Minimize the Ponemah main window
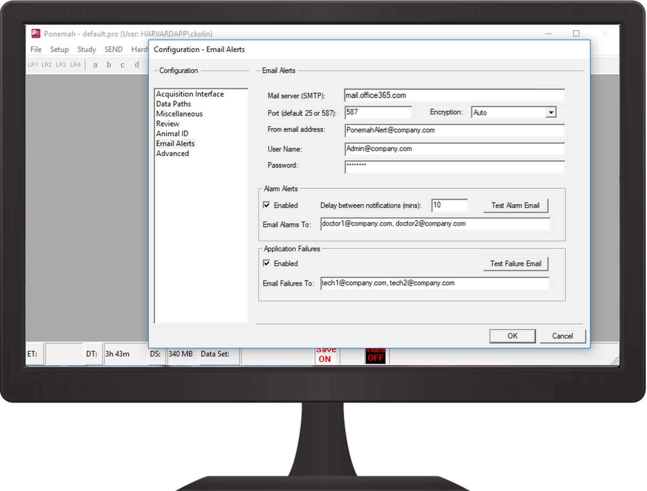 coord(549,34)
